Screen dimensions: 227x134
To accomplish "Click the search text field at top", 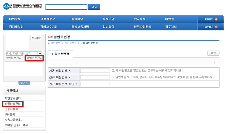I will click(66, 7).
